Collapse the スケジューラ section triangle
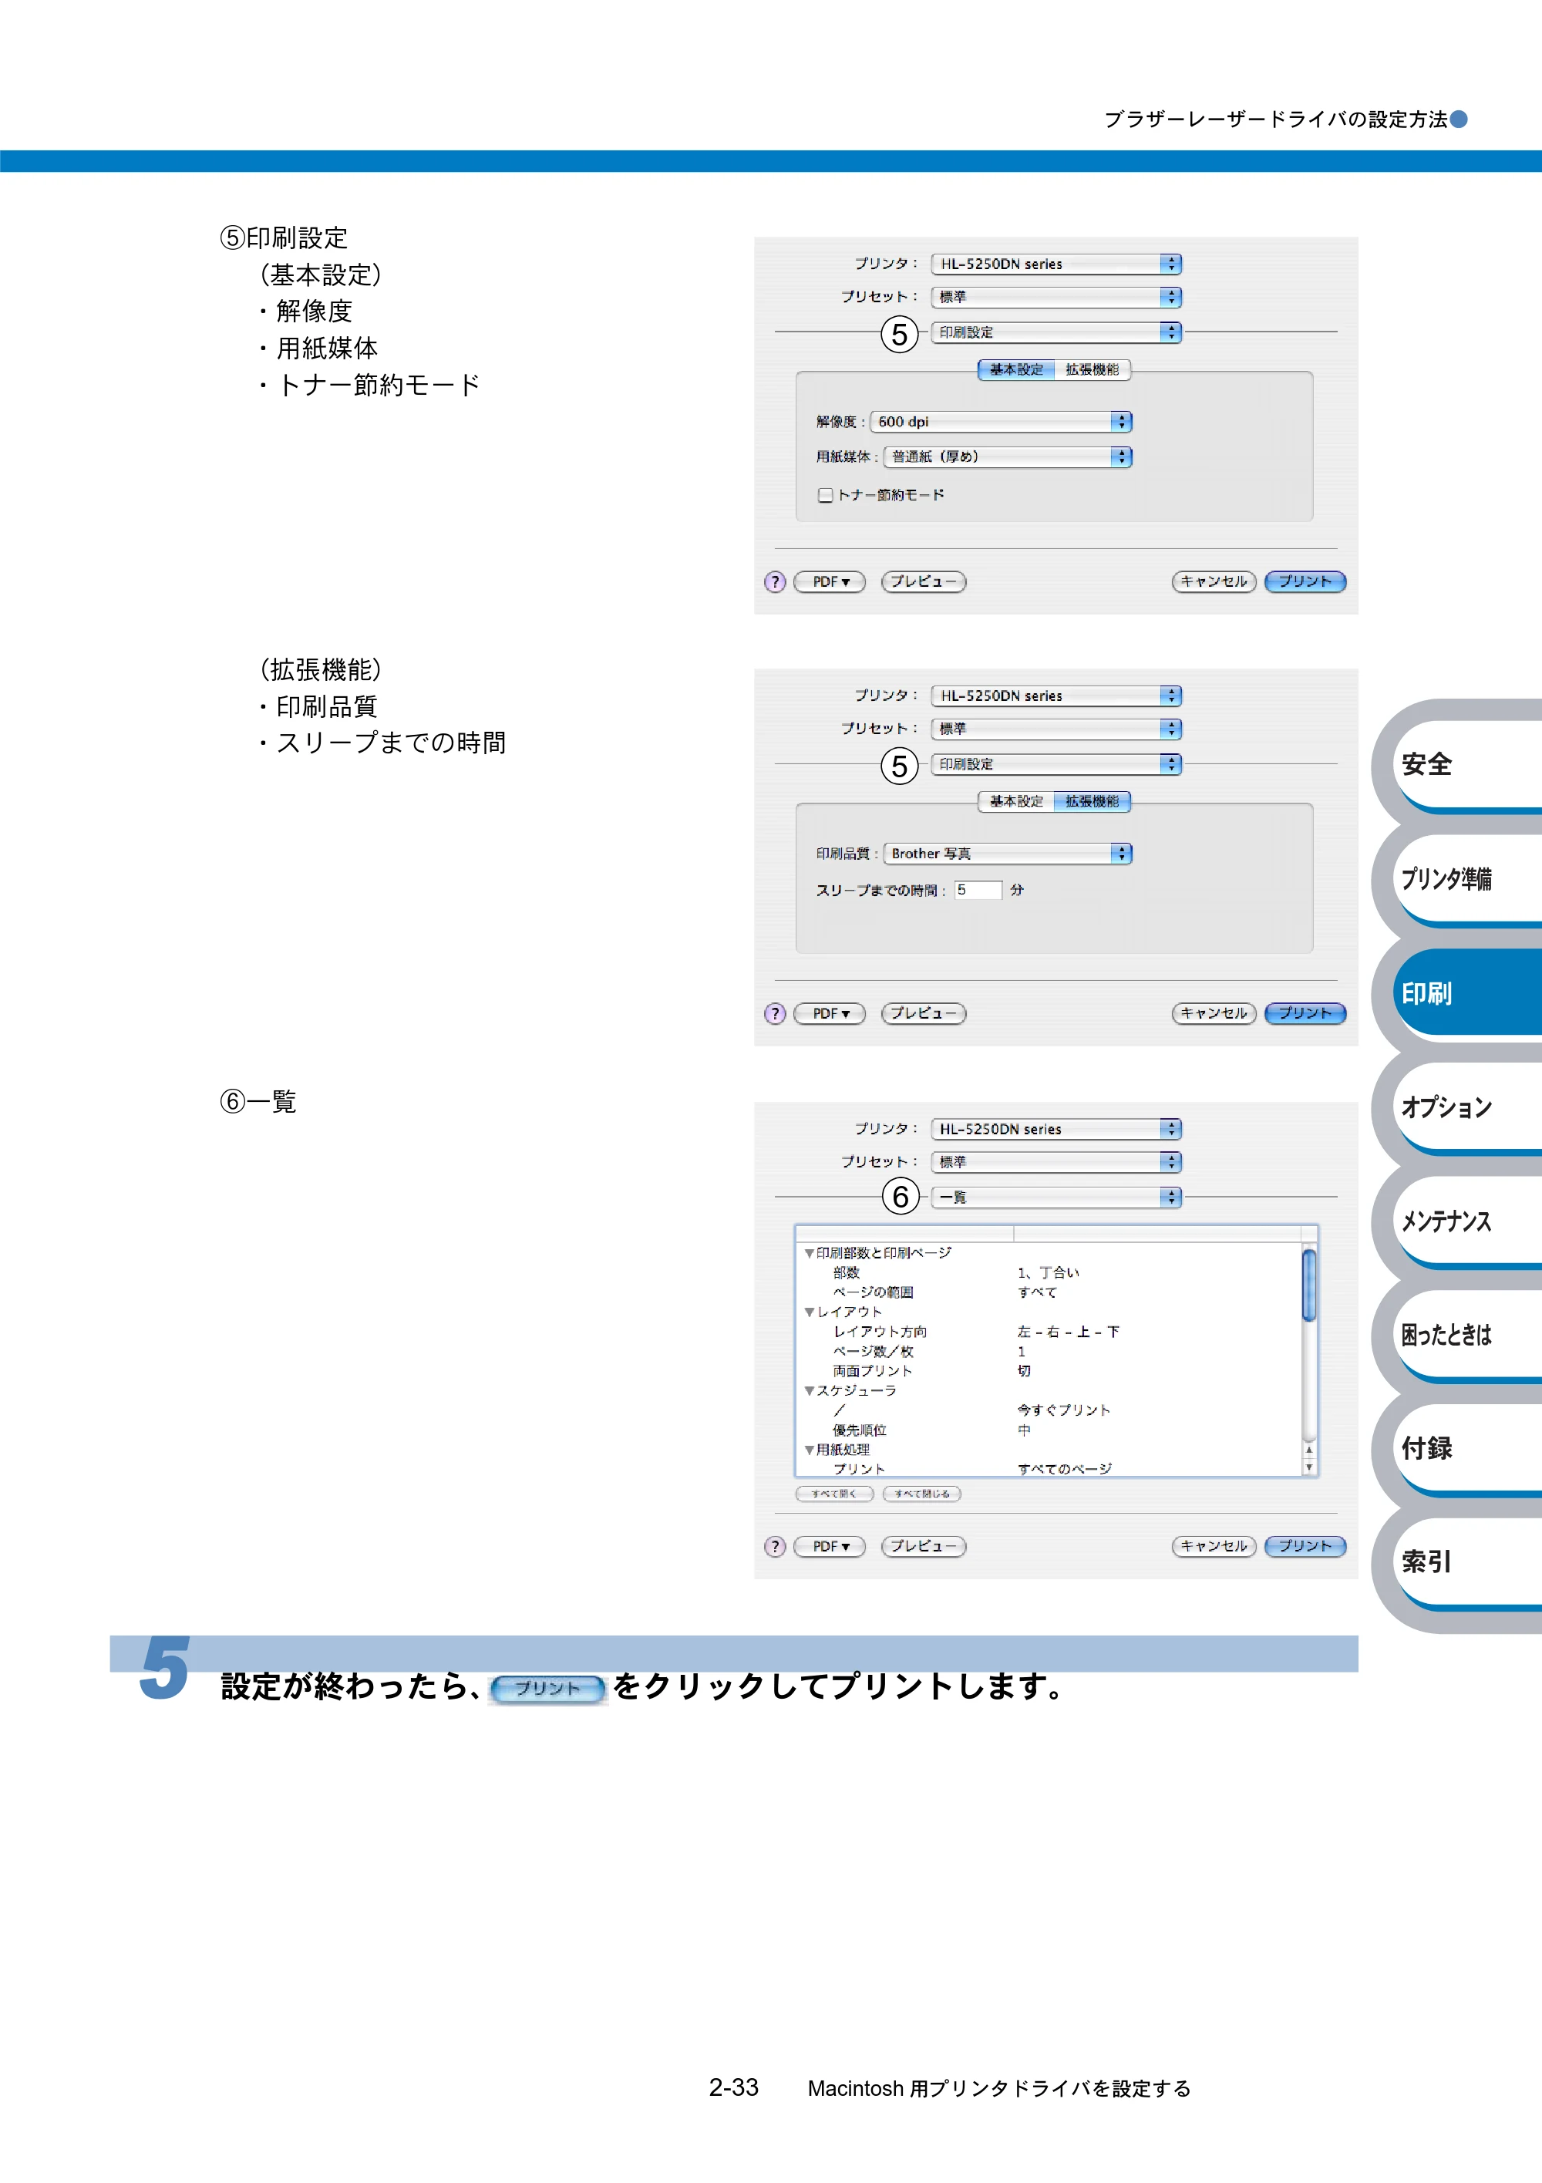Viewport: 1542px width, 2183px height. pyautogui.click(x=809, y=1391)
